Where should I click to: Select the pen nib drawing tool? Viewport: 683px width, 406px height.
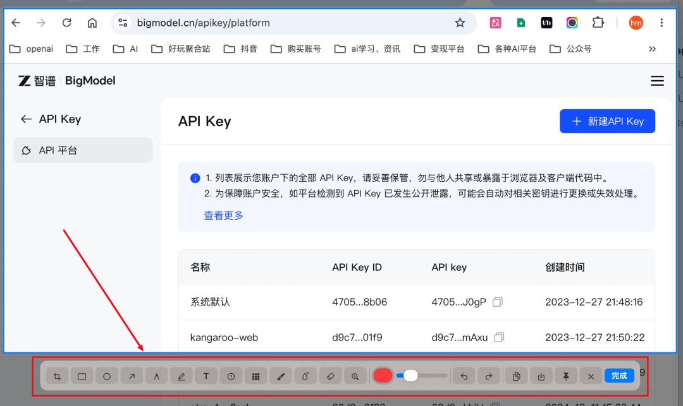[156, 376]
